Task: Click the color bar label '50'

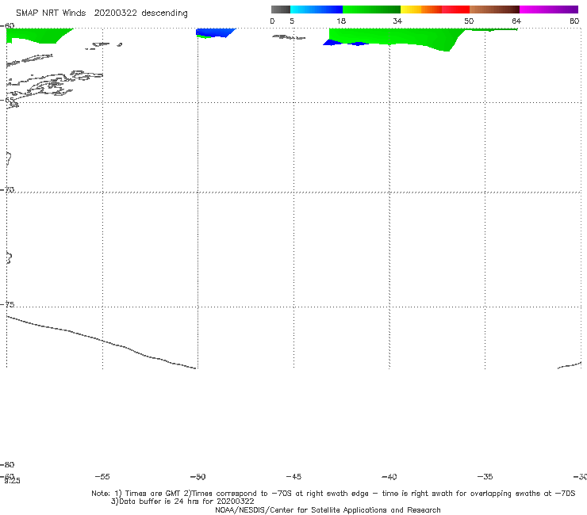Action: point(469,21)
